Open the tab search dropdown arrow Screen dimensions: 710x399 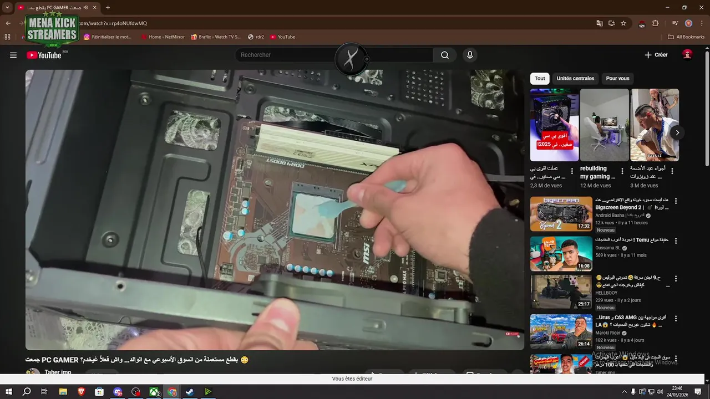pyautogui.click(x=7, y=7)
